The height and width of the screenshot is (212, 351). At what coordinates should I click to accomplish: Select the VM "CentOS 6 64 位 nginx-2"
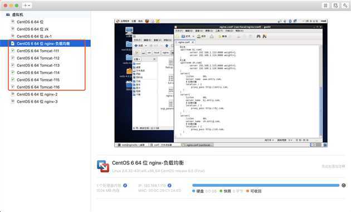[37, 94]
